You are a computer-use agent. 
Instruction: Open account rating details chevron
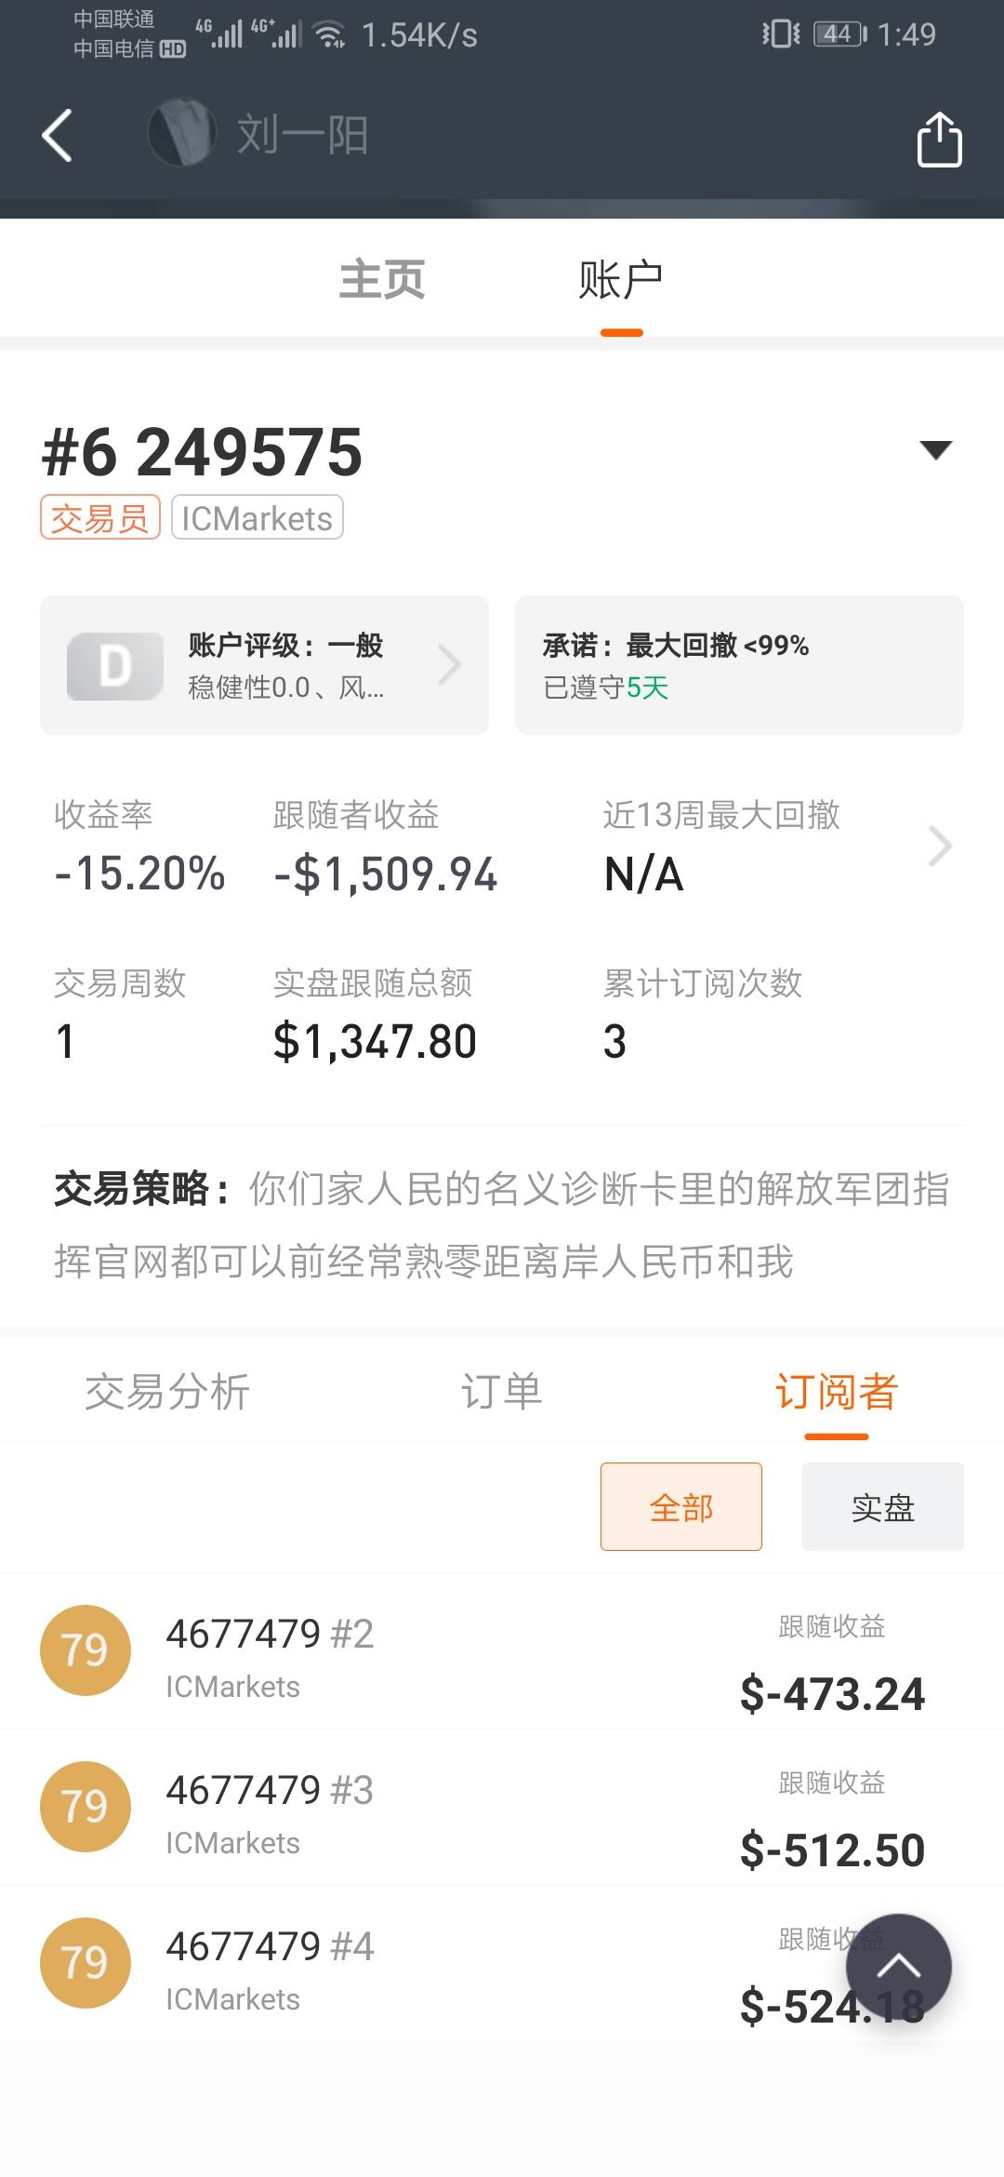450,665
